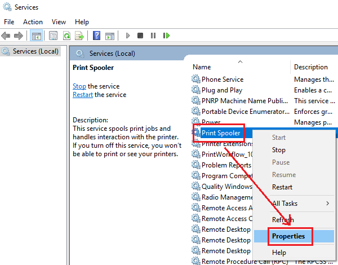Click the Stop Service square icon
The width and height of the screenshot is (338, 265).
coord(140,36)
